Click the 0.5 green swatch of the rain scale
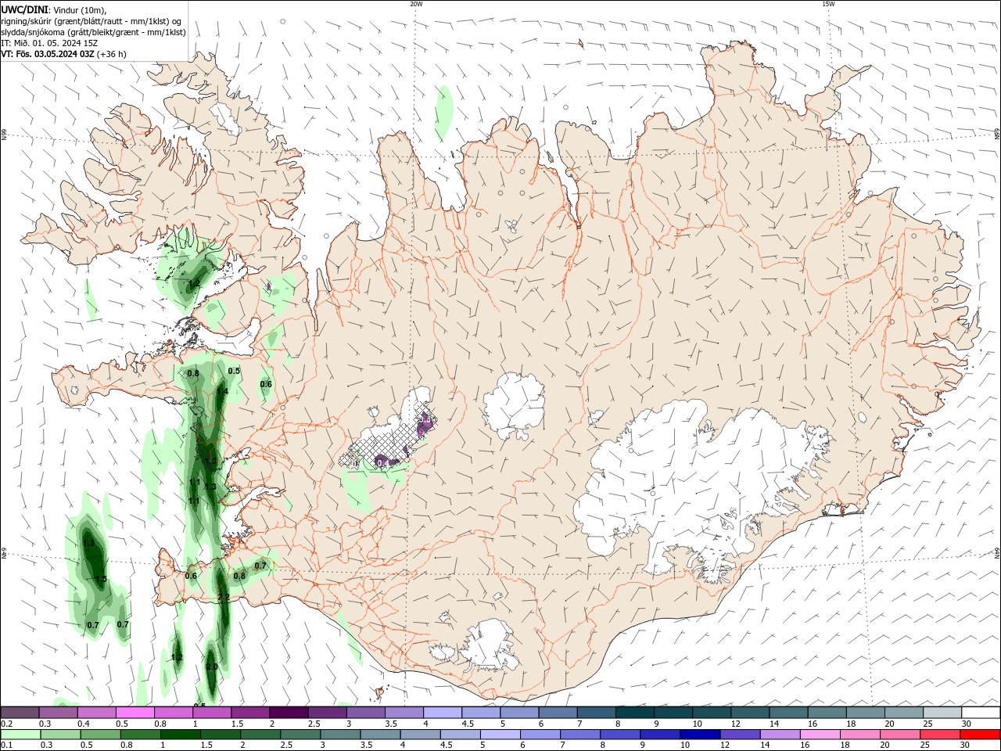1001x751 pixels. (101, 735)
